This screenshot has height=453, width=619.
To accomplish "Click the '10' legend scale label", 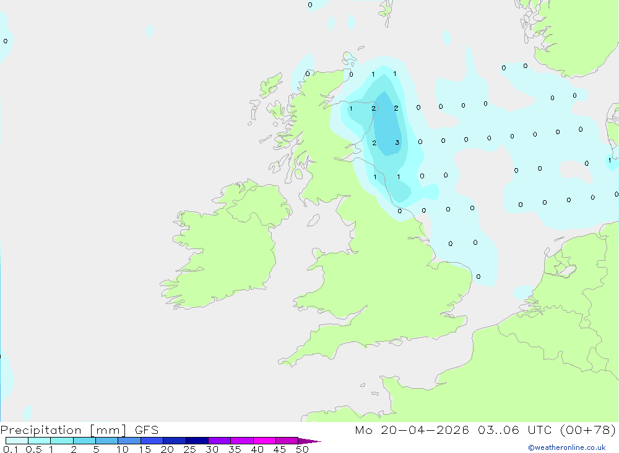I will coord(123,449).
